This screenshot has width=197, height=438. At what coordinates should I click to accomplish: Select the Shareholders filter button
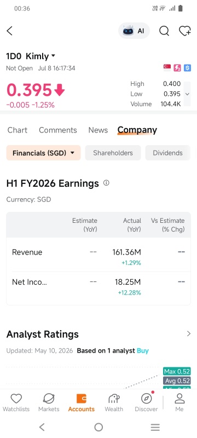[113, 153]
